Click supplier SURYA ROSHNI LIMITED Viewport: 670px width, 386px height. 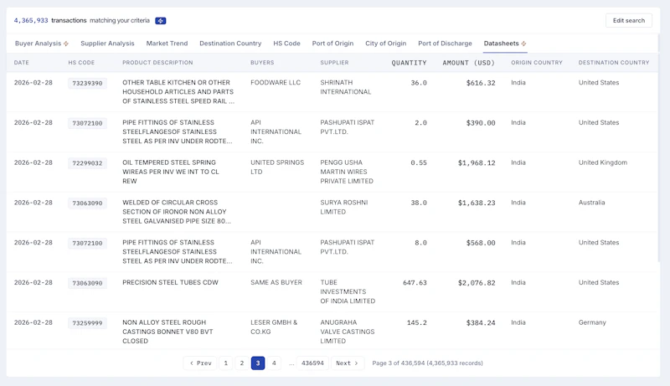tap(344, 207)
